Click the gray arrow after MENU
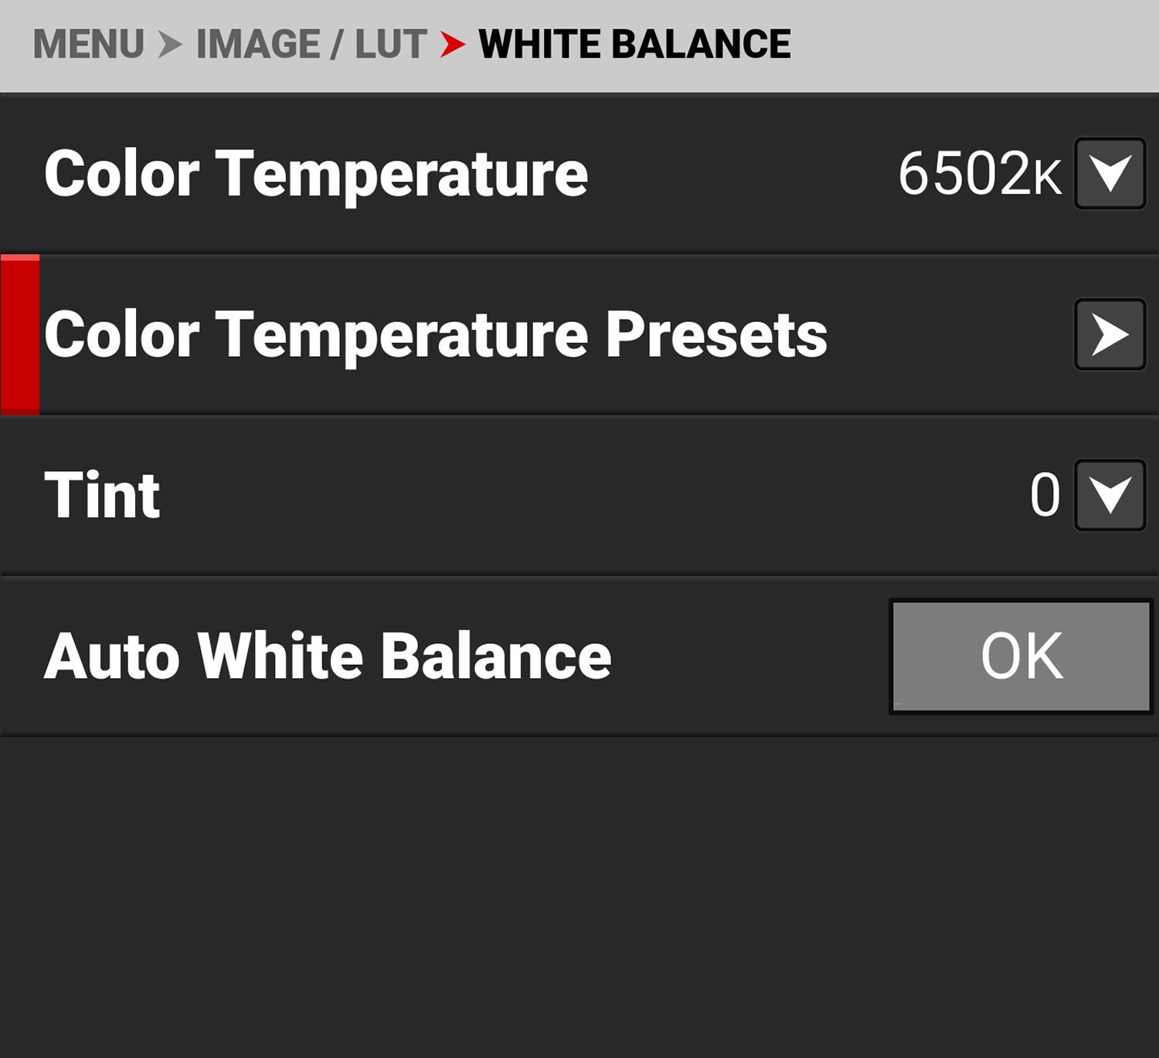The width and height of the screenshot is (1159, 1058). pyautogui.click(x=168, y=44)
